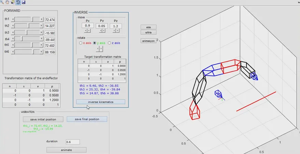Click th5 slider right arrow
This screenshot has width=300, height=154.
click(x=42, y=45)
